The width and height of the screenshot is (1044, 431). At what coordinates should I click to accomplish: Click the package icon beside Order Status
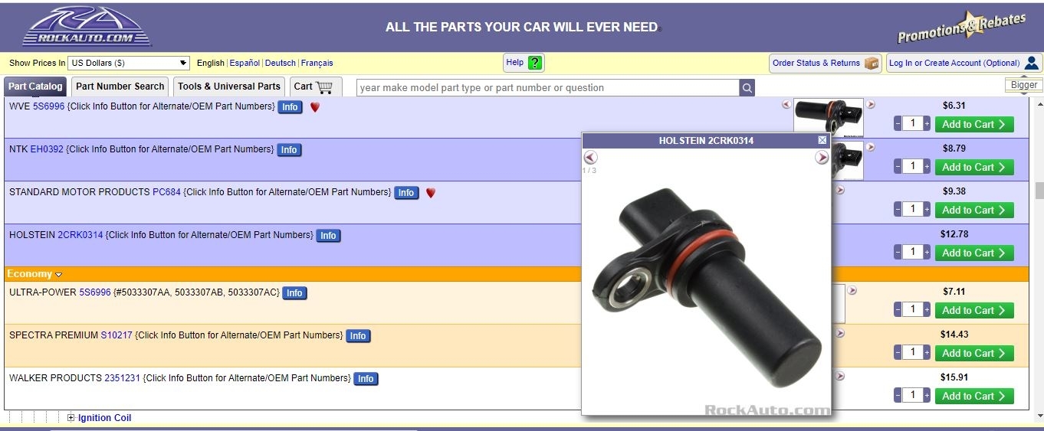[872, 63]
